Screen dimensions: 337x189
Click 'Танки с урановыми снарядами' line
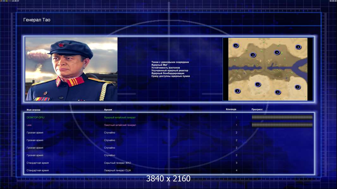(170, 62)
